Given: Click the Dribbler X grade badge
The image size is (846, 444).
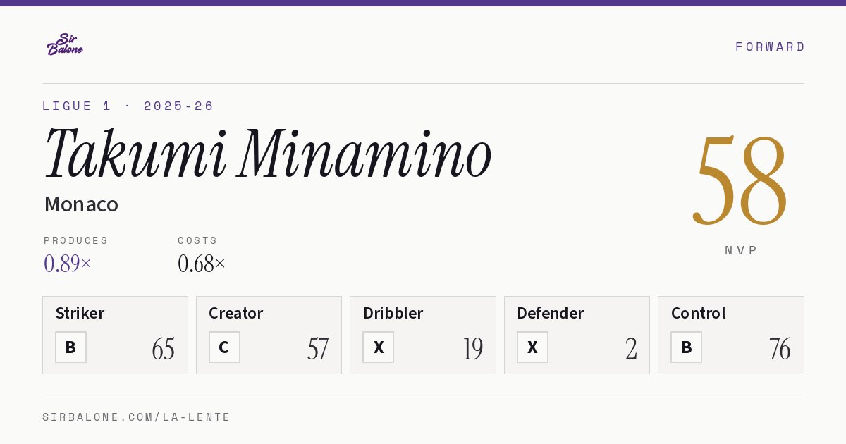Looking at the screenshot, I should [378, 347].
